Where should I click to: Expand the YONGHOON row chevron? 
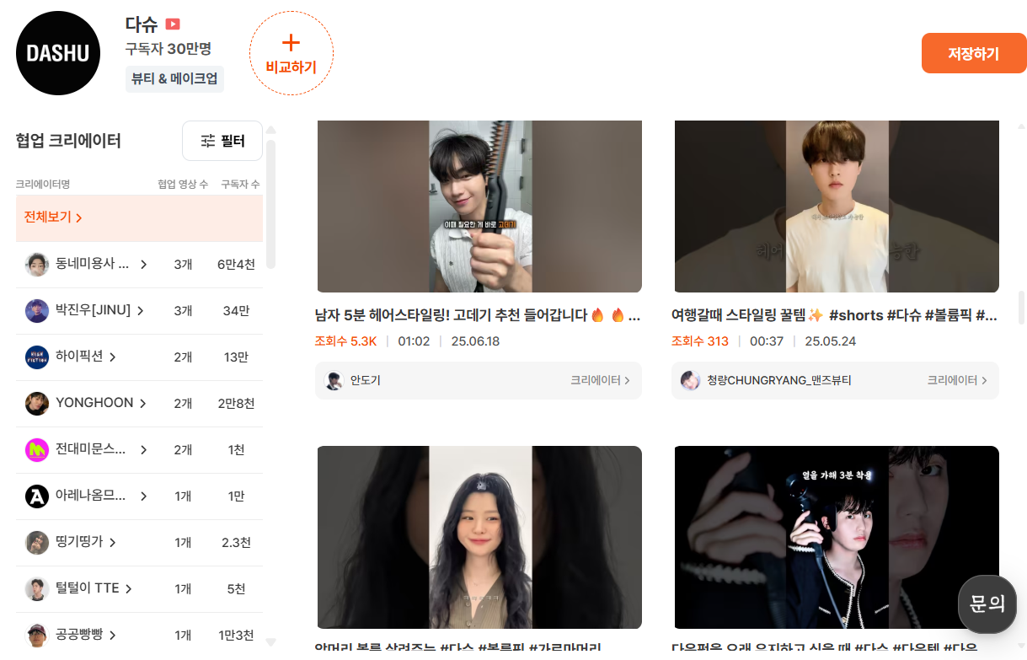[x=142, y=404]
